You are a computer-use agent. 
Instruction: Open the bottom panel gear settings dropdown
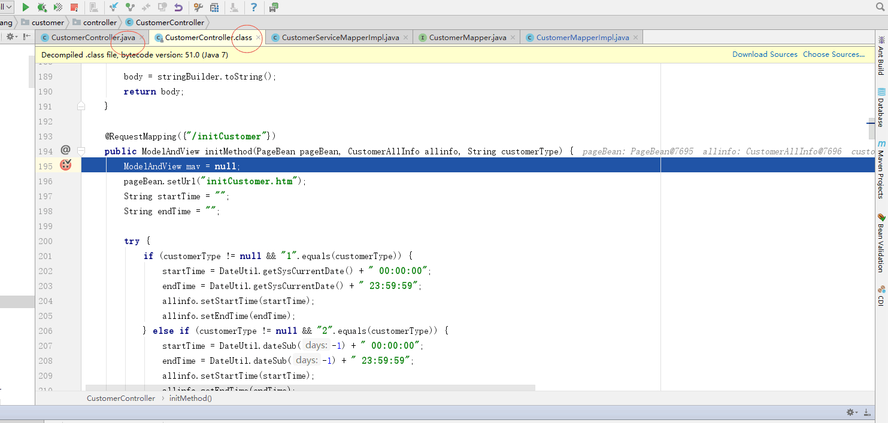click(852, 412)
